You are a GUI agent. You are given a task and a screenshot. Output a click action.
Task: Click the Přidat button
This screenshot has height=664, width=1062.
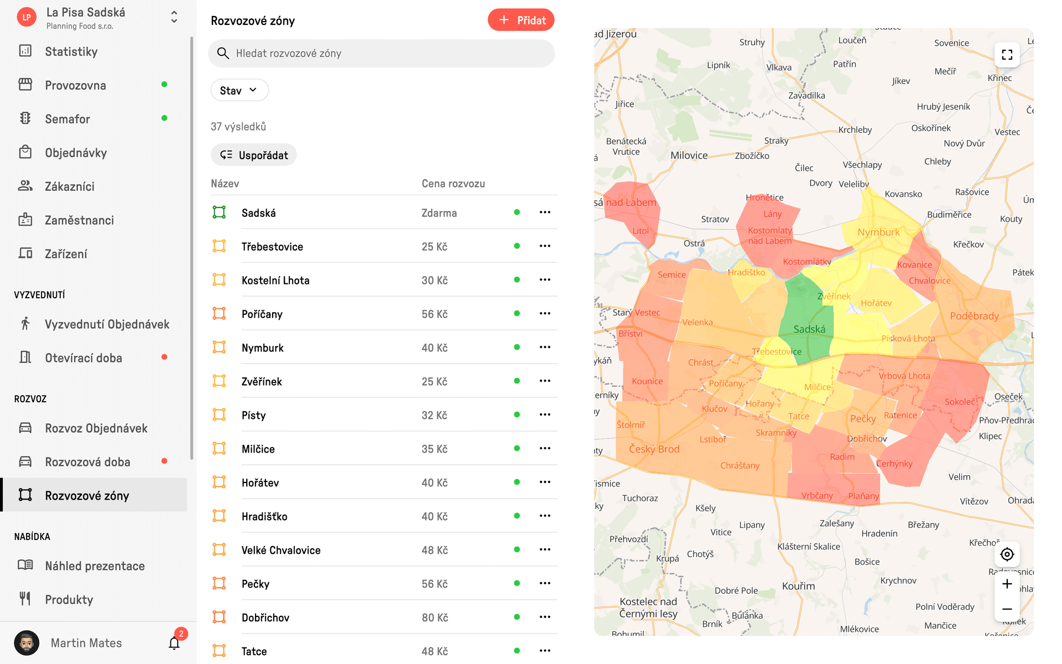[x=521, y=20]
